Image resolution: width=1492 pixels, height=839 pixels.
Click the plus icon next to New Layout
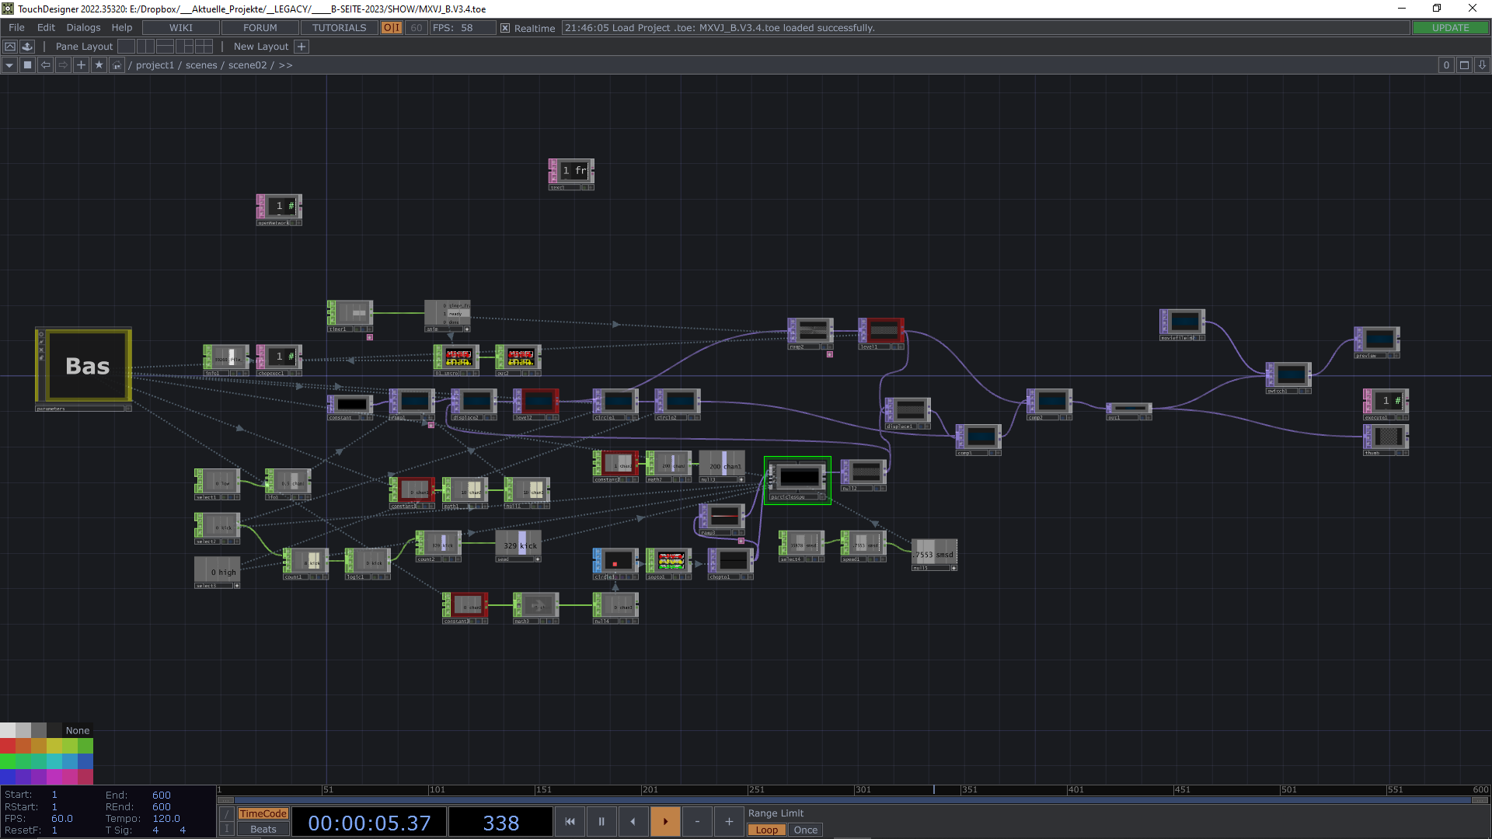coord(302,47)
